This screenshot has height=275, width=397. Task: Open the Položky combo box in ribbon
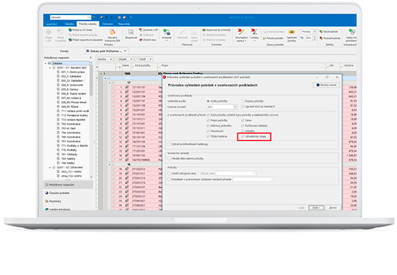tap(308, 32)
